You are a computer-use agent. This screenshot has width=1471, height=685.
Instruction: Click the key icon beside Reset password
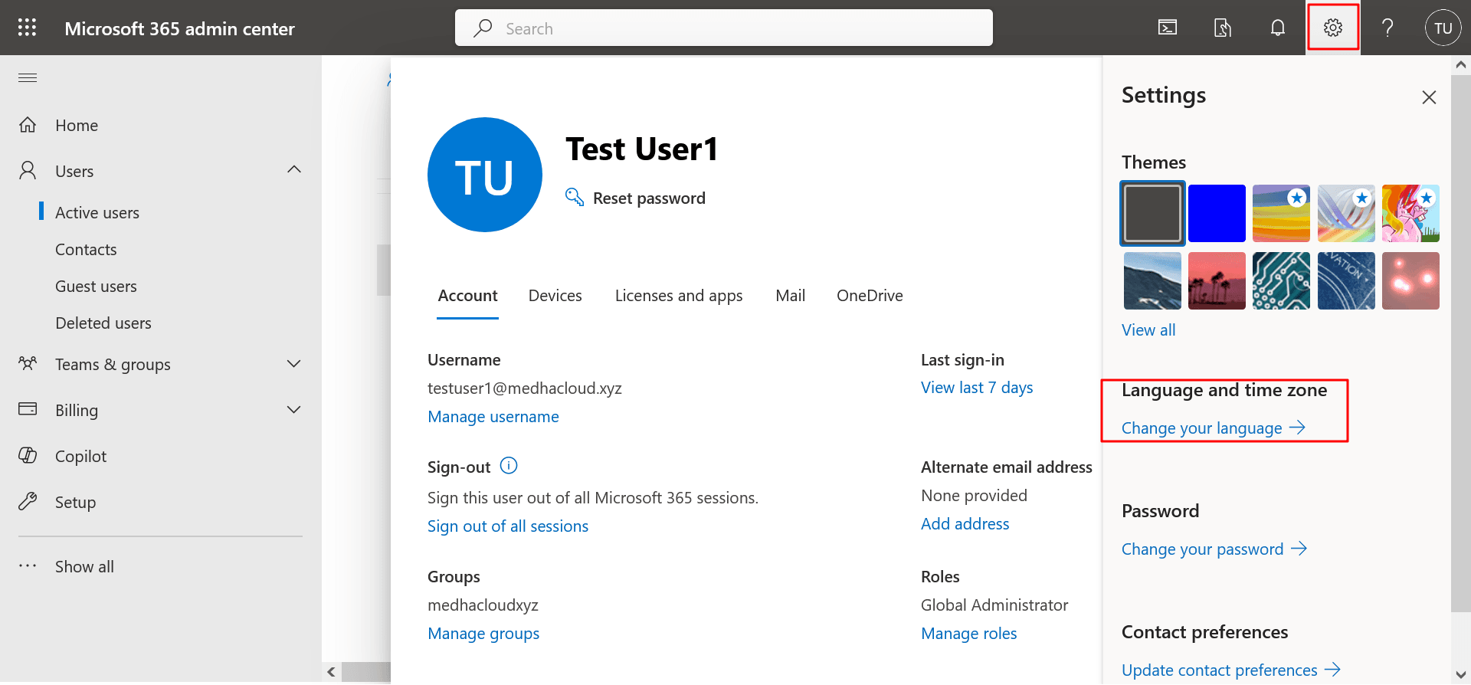click(x=575, y=197)
